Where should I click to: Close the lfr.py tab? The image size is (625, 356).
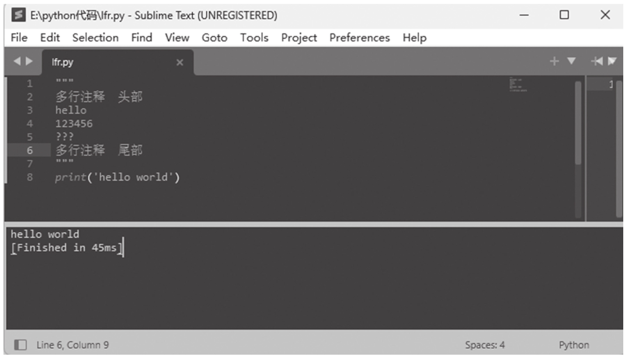click(179, 62)
